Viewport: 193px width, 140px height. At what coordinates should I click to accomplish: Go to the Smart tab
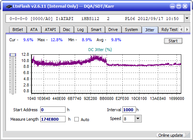click(x=96, y=30)
